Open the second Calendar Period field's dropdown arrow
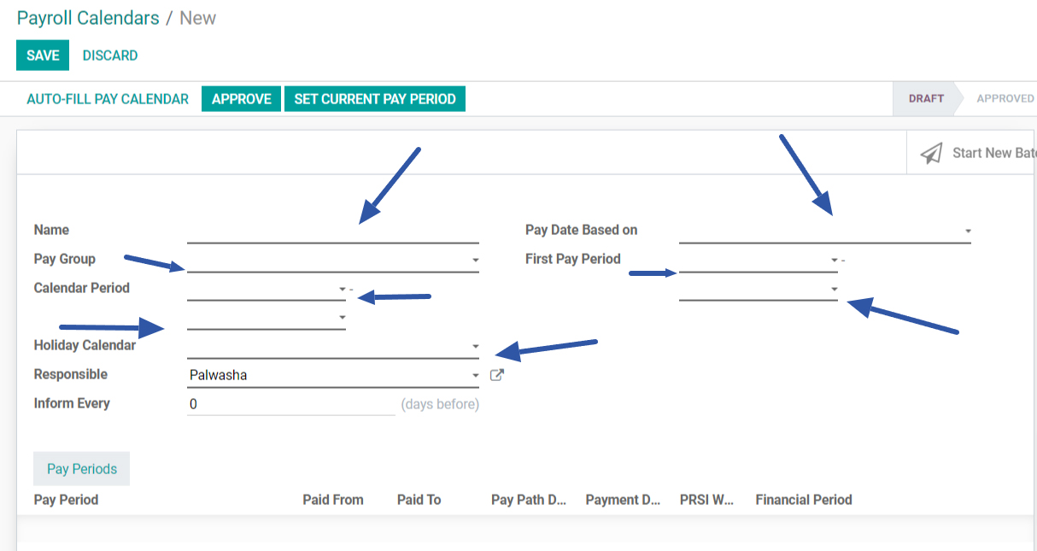This screenshot has width=1037, height=551. click(x=341, y=317)
